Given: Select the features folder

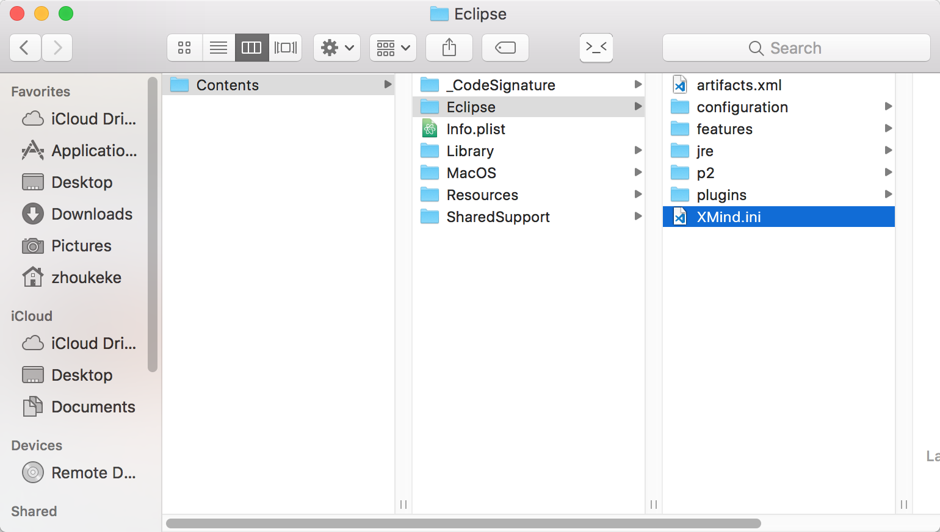Looking at the screenshot, I should point(779,129).
